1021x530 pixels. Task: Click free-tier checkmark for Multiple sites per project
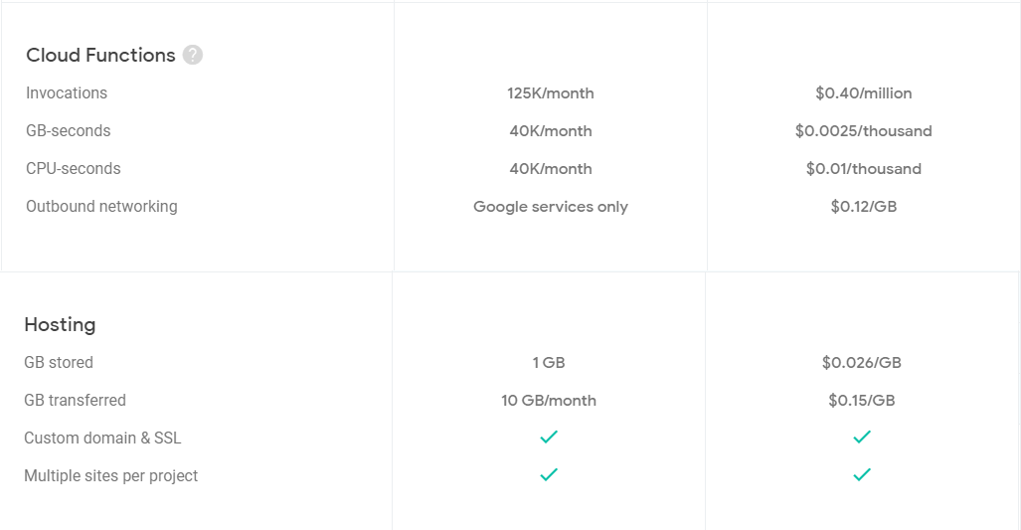[x=549, y=474]
